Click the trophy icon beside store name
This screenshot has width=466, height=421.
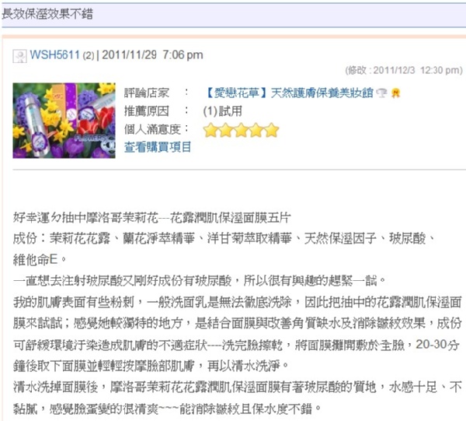(381, 93)
